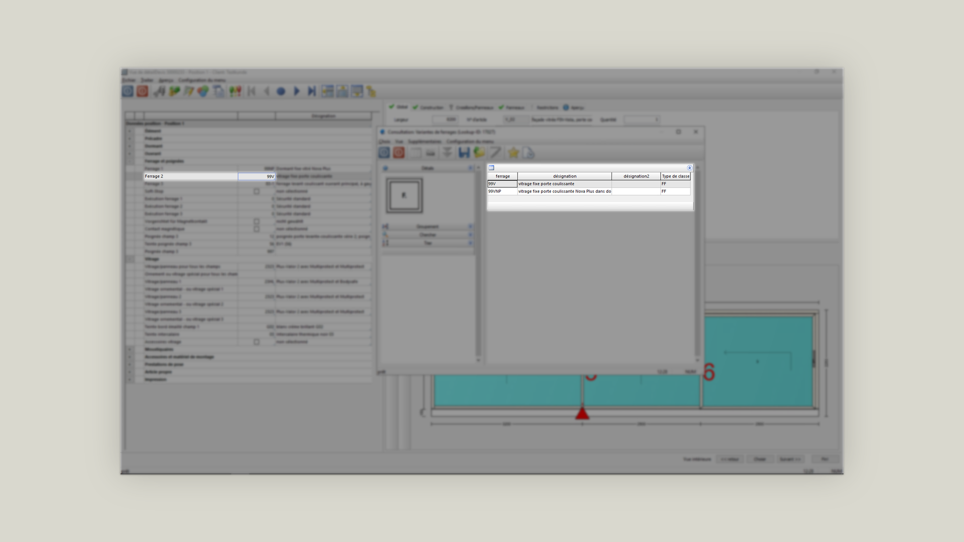Screen dimensions: 964x542
Task: Select the 99V ferrage cell
Action: click(502, 184)
